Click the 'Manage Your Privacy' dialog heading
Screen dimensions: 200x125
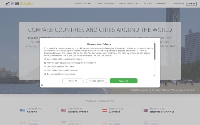pos(99,44)
